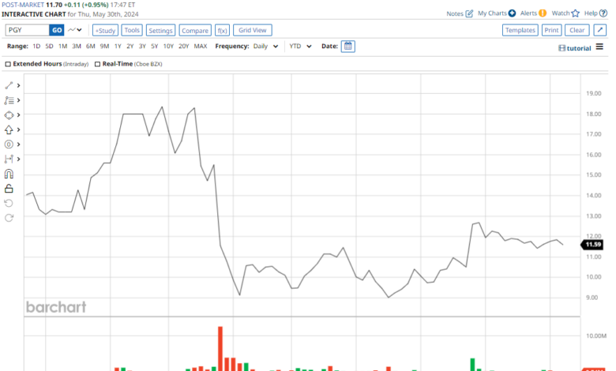Expand arrow marker tool options chevron

[x=18, y=130]
